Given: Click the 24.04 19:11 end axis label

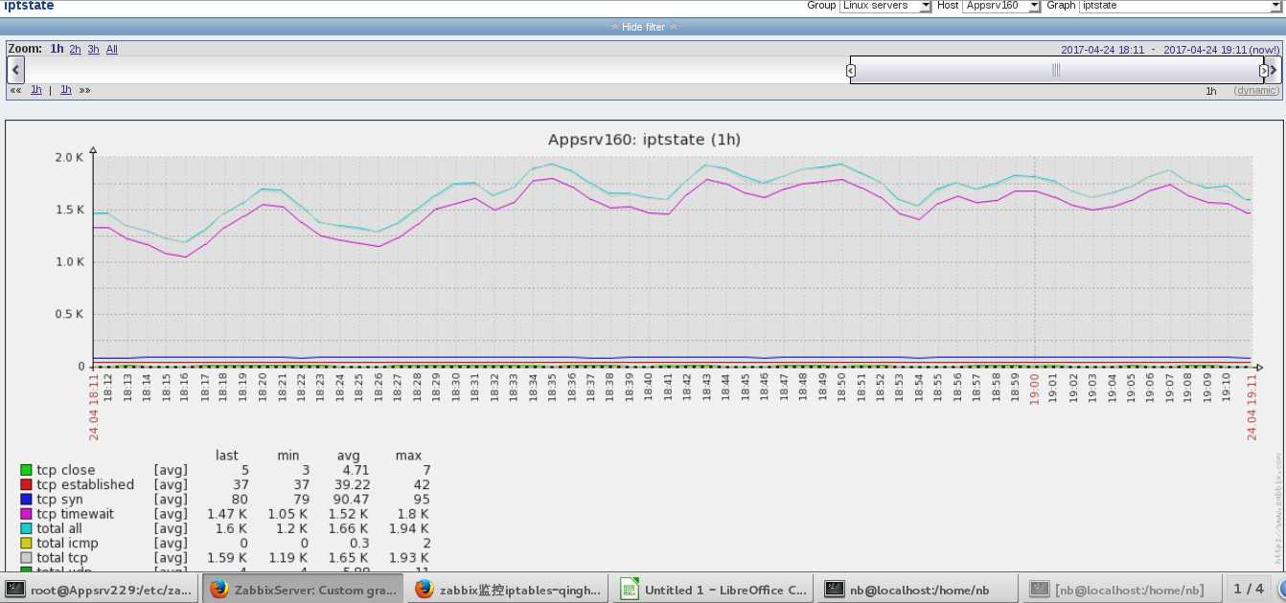Looking at the screenshot, I should 1252,407.
